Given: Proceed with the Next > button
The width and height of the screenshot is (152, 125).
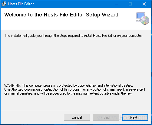Looking at the screenshot, I should 135,117.
